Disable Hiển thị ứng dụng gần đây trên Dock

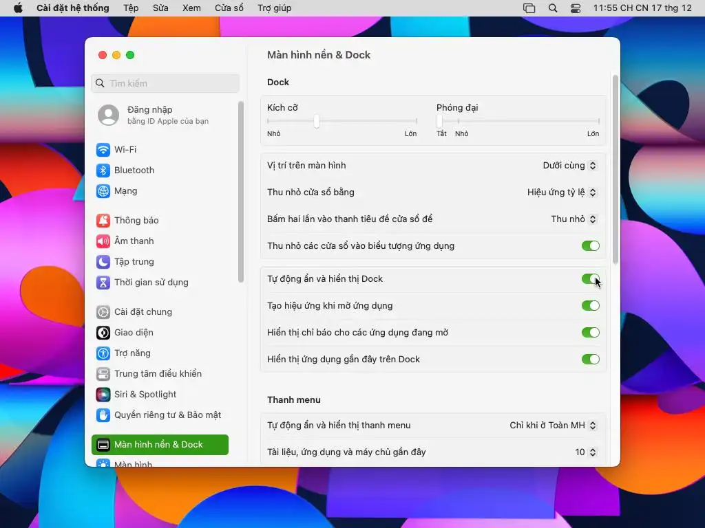(x=590, y=359)
